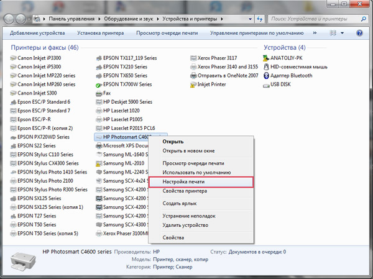Expand breadcrumb arrow after Оборудование и звук
Image resolution: width=373 pixels, height=279 pixels.
(x=158, y=19)
